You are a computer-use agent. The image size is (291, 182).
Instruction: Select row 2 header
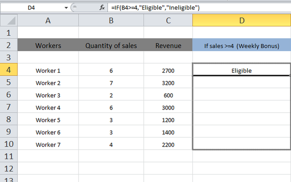pyautogui.click(x=8, y=45)
